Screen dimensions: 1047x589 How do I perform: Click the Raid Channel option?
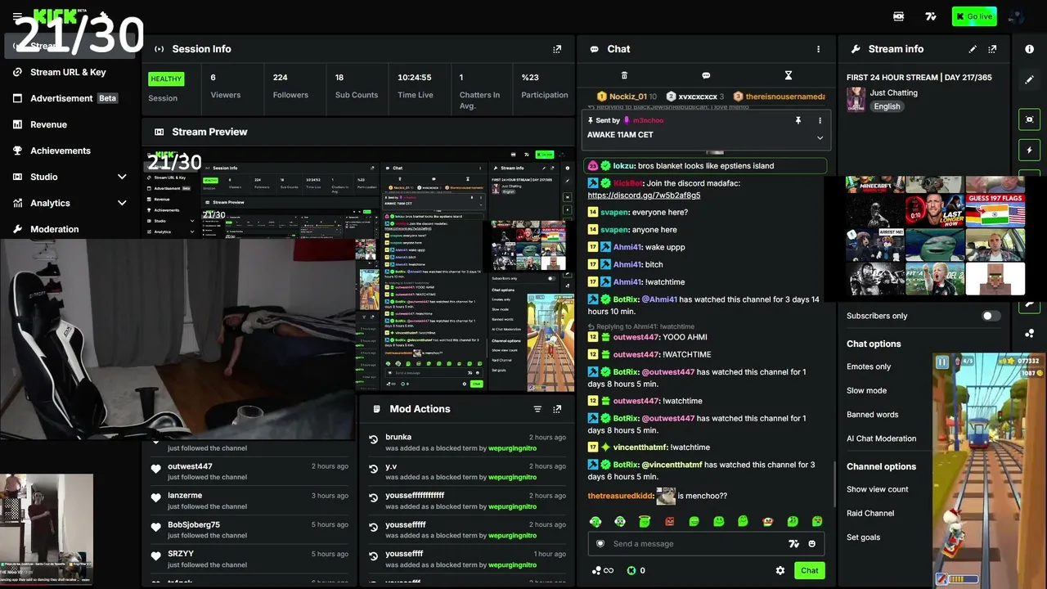click(870, 514)
